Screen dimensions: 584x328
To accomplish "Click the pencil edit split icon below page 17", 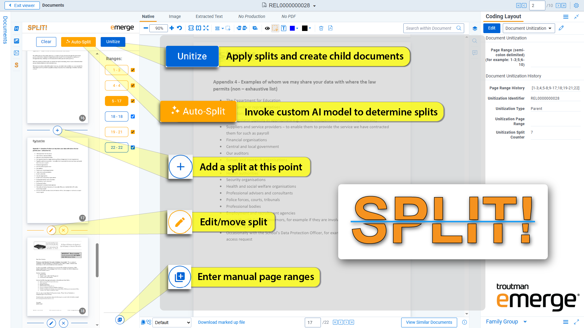I will (51, 230).
